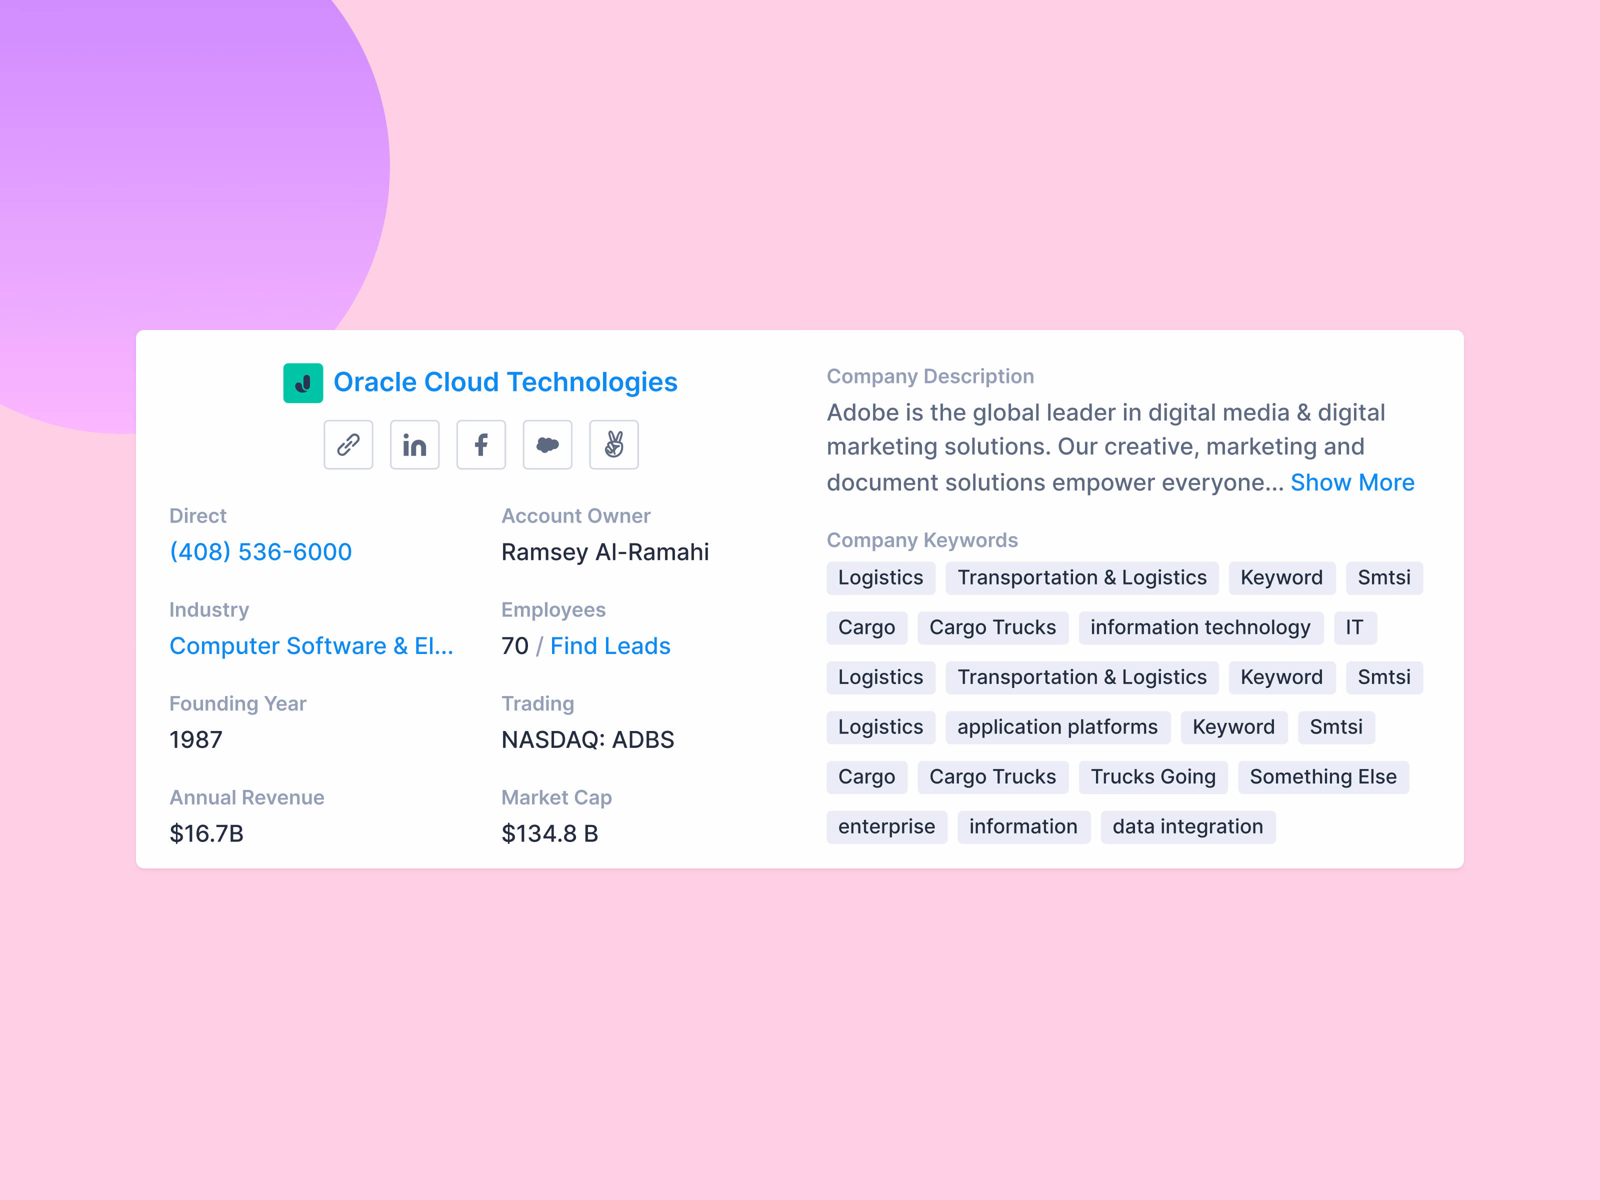The image size is (1600, 1200).
Task: Select the Trucks Going keyword tag
Action: tap(1153, 777)
